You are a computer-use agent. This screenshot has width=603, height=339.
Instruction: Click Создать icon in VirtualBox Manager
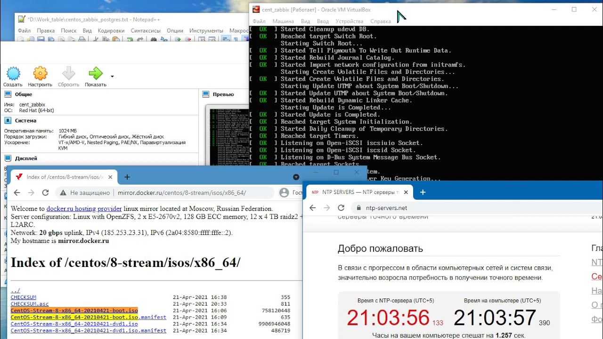click(13, 73)
